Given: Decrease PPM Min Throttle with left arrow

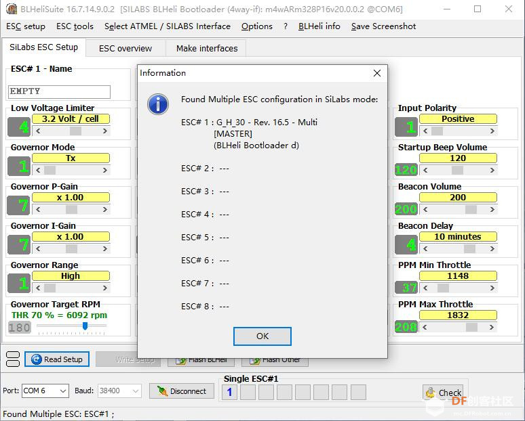Looking at the screenshot, I should coord(425,288).
